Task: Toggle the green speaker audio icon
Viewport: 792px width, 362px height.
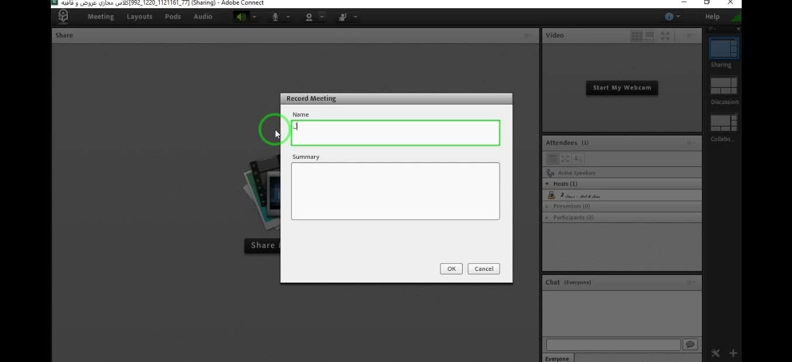Action: click(241, 17)
